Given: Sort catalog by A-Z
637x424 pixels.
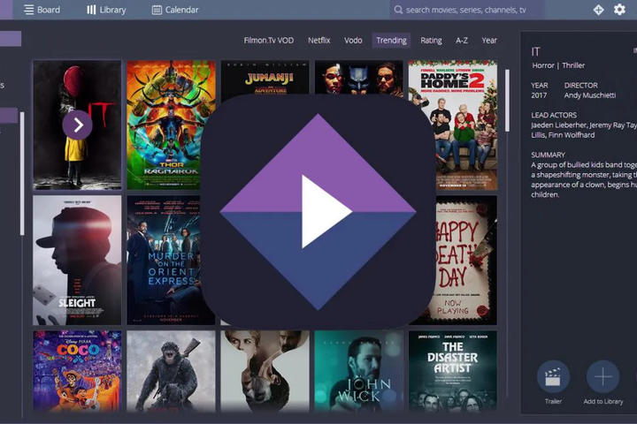Looking at the screenshot, I should pyautogui.click(x=462, y=41).
